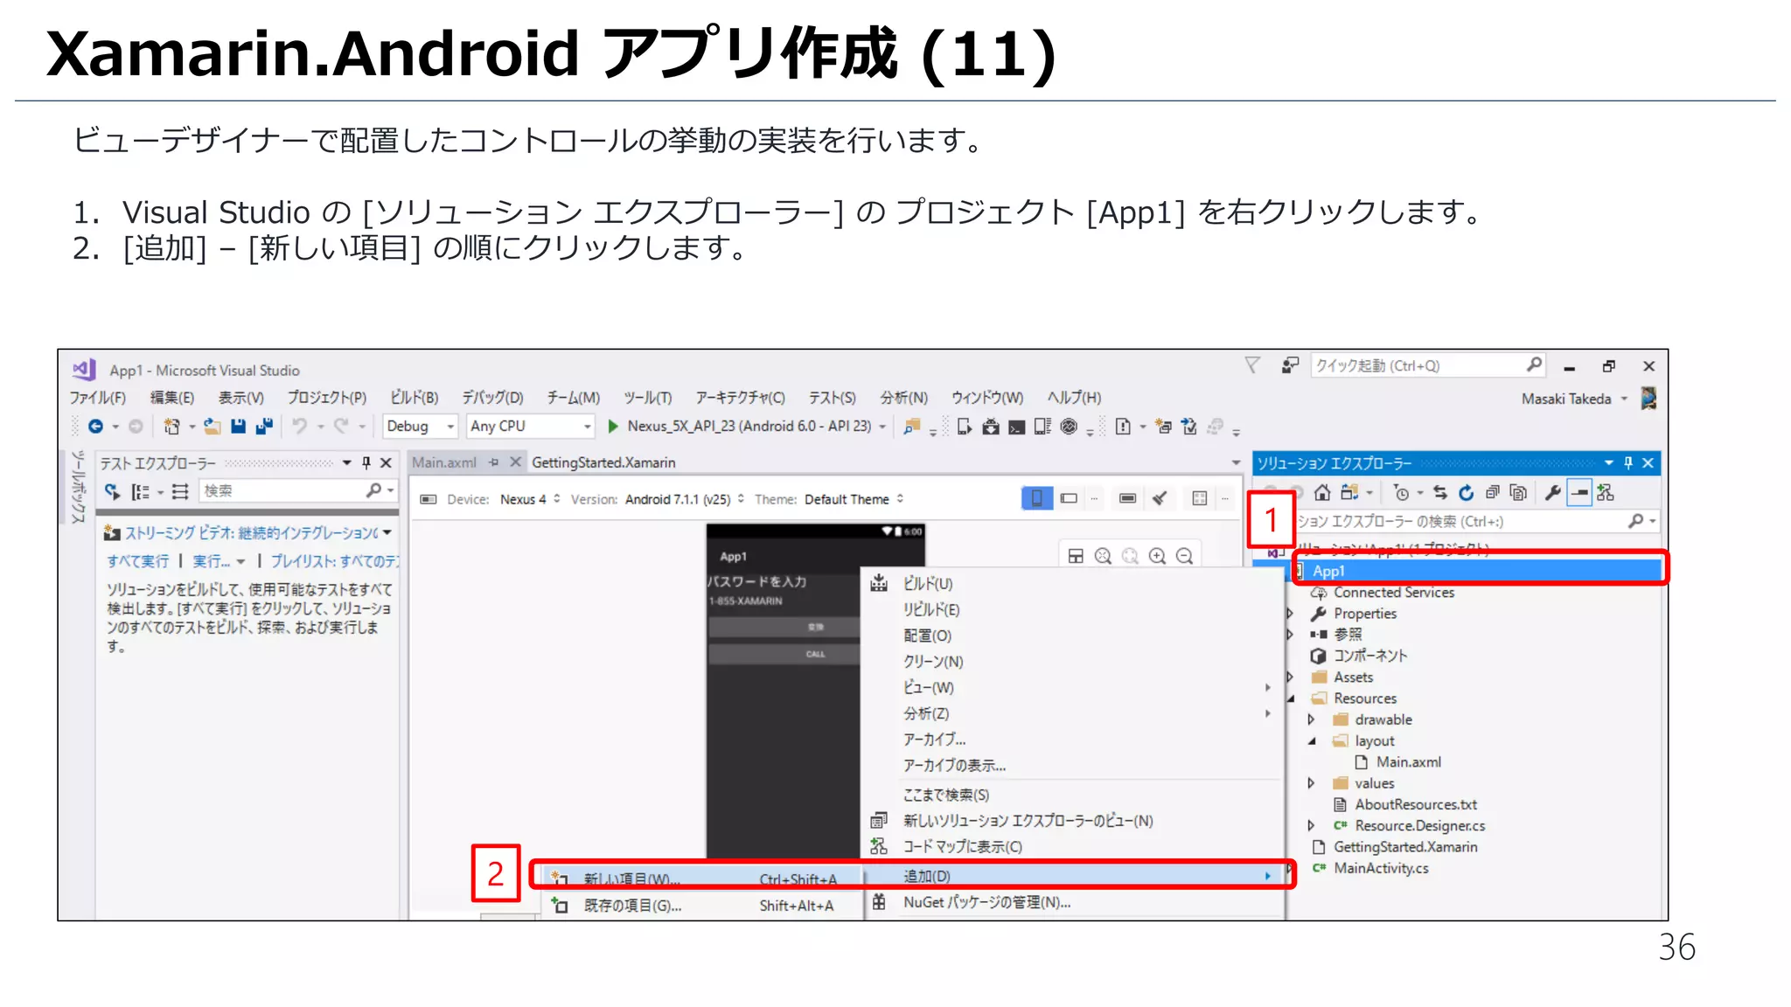Click the run tests icon in Test Explorer
This screenshot has height=1007, width=1791.
(112, 491)
